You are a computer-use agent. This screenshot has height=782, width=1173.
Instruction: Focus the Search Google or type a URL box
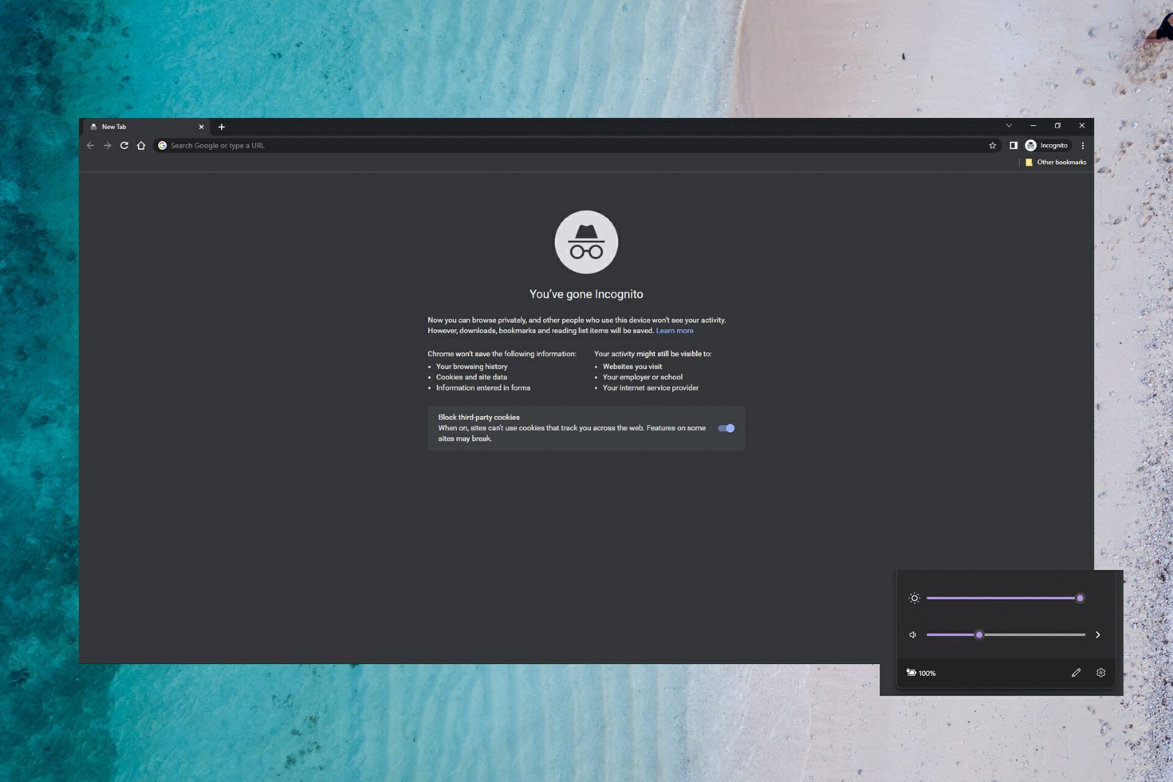click(574, 145)
